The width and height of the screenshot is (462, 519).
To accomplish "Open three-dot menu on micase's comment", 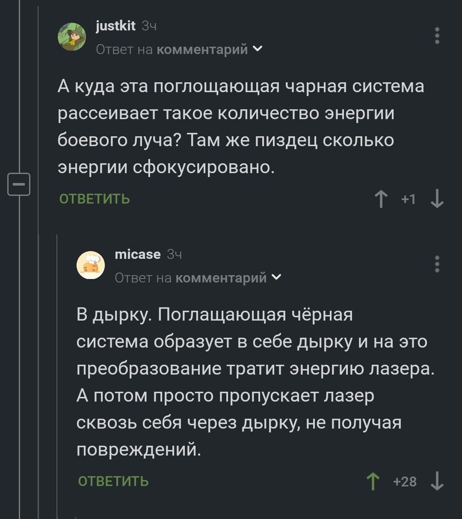I will (437, 264).
